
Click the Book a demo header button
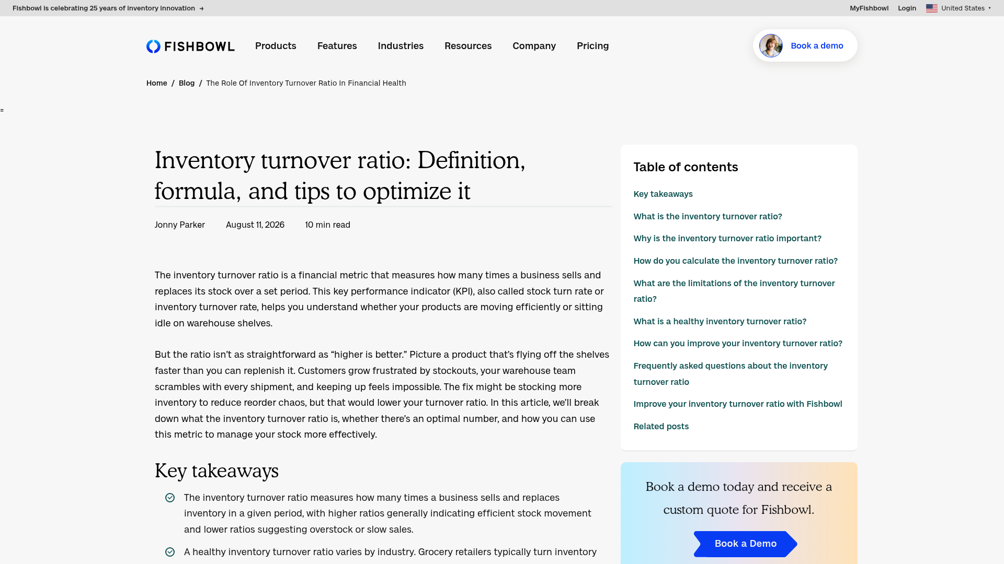click(x=805, y=45)
